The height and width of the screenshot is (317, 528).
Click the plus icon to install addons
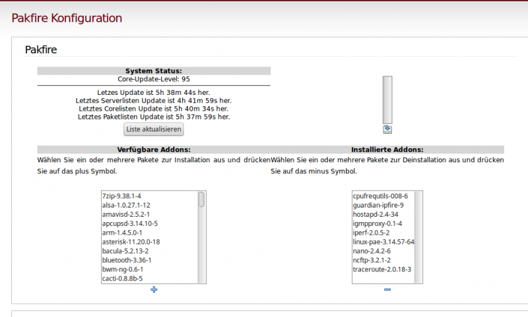154,289
